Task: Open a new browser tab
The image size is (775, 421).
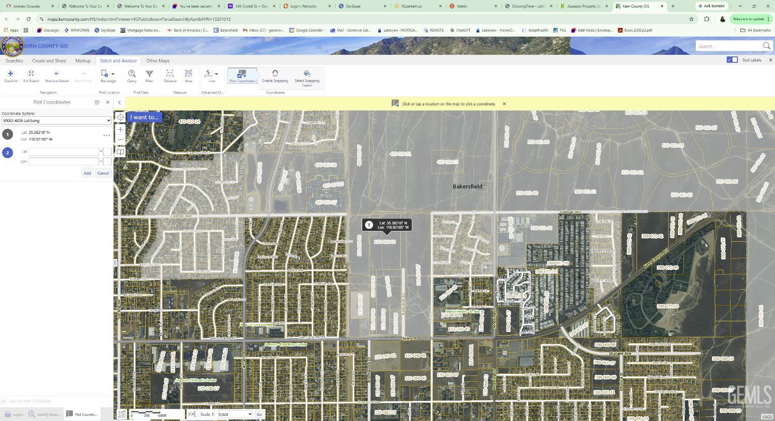Action: (x=673, y=6)
